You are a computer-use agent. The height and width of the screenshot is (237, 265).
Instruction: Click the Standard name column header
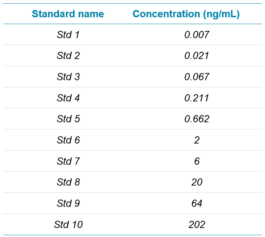coord(68,14)
